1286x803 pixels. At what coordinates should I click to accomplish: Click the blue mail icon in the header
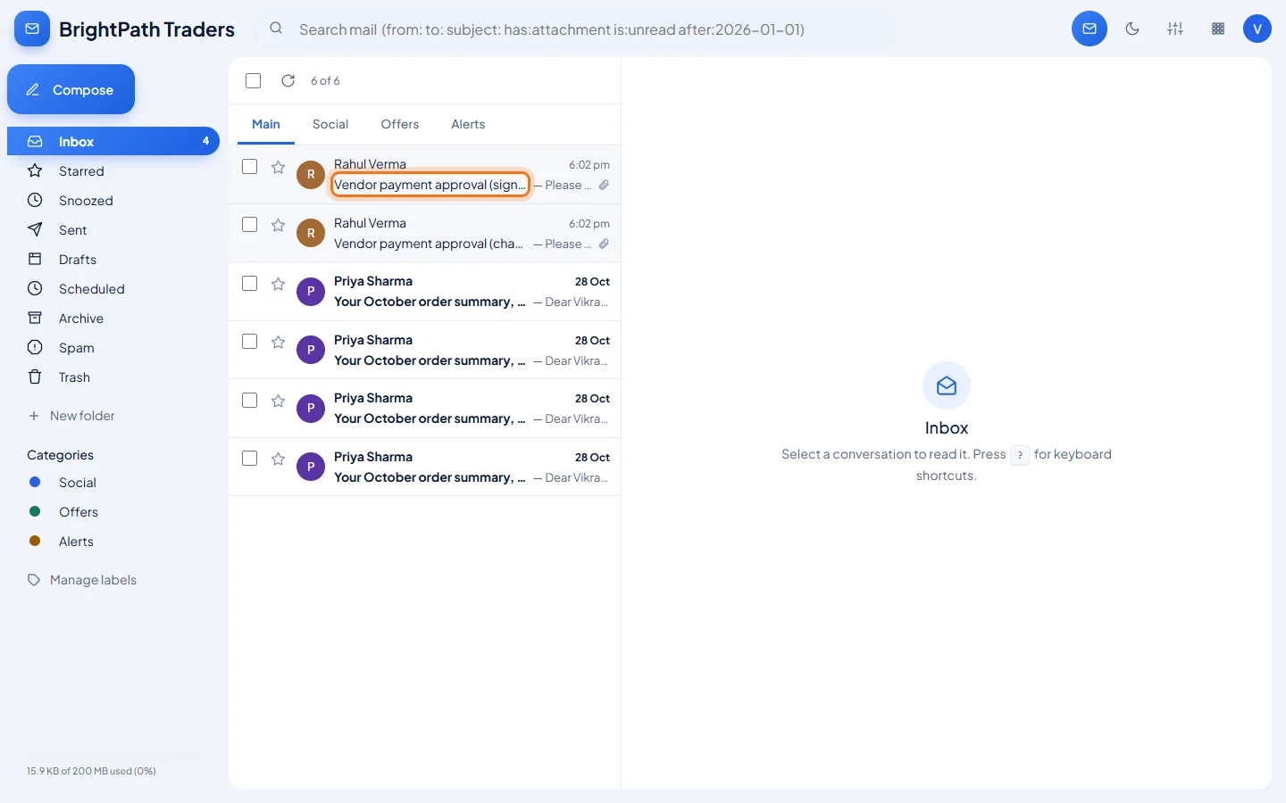click(x=1090, y=29)
